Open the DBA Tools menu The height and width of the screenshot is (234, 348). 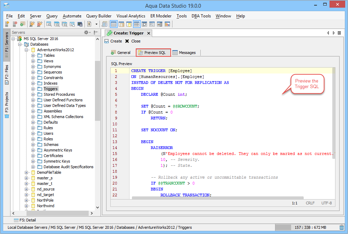(x=201, y=16)
